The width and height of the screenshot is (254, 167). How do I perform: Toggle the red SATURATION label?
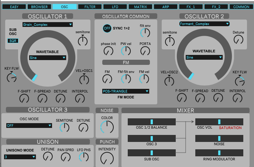230,128
